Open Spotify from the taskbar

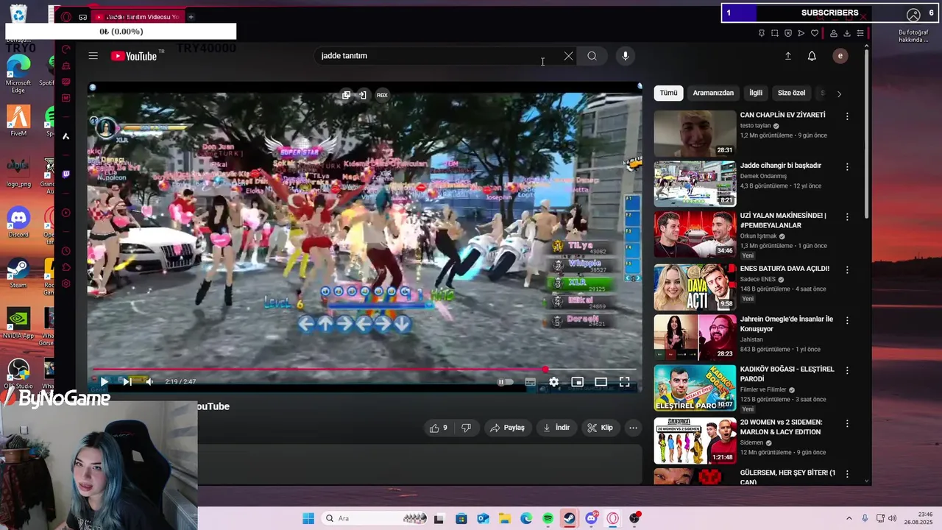click(x=548, y=518)
